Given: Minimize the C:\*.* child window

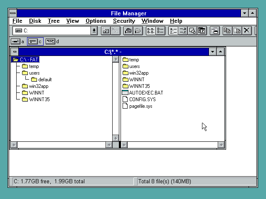Looking at the screenshot, I should pyautogui.click(x=212, y=52).
